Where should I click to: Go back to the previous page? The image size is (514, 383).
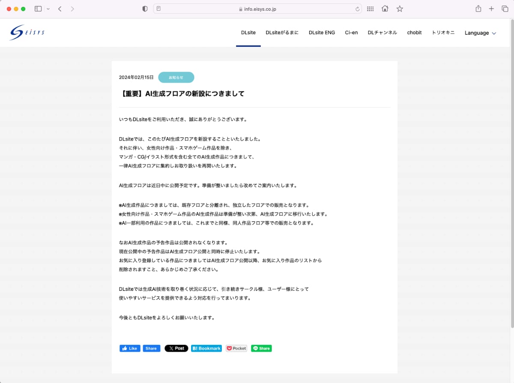click(60, 9)
